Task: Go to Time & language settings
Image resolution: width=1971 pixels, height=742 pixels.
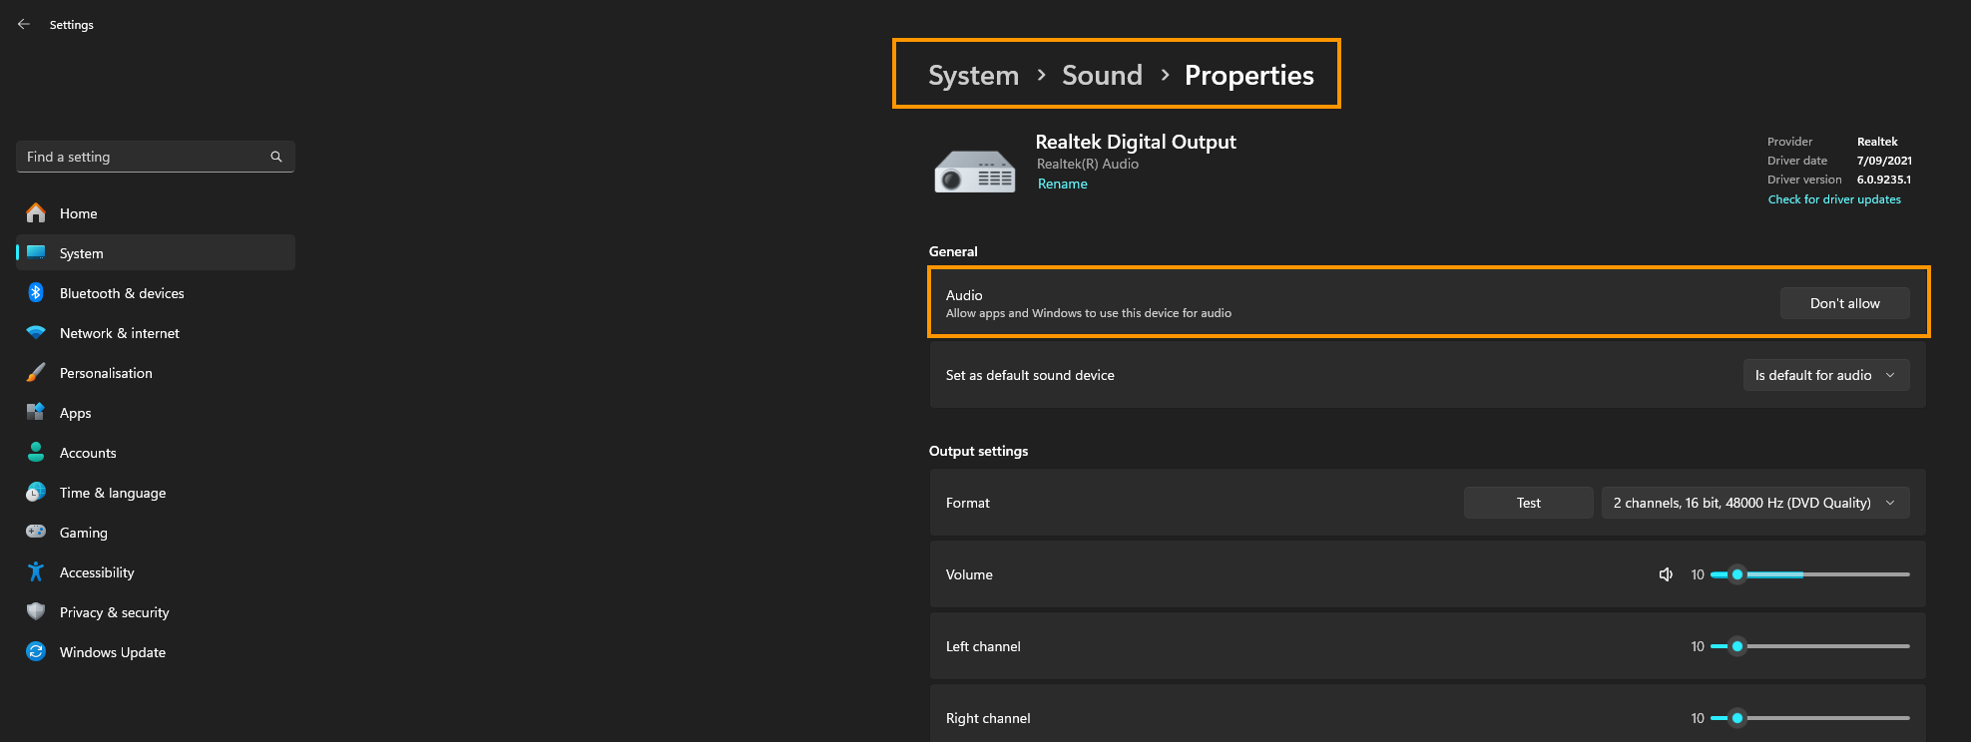Action: [x=156, y=493]
